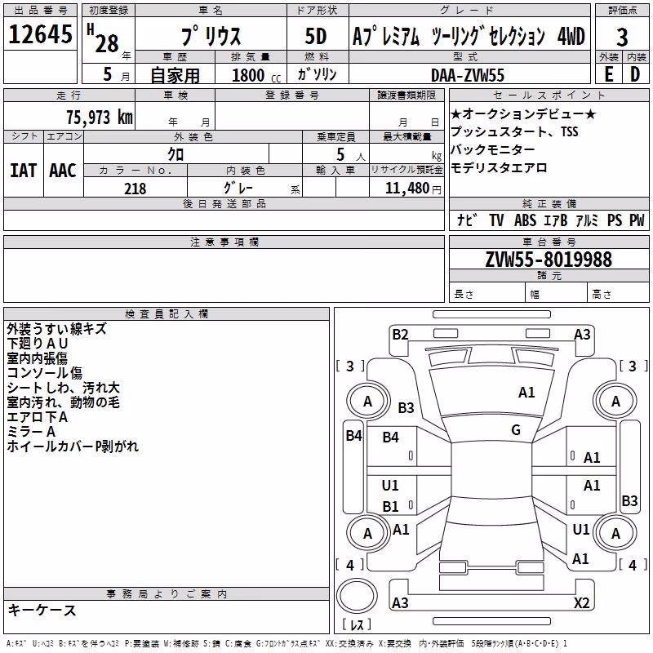Select inspector note 室内内張傷

[x=37, y=358]
